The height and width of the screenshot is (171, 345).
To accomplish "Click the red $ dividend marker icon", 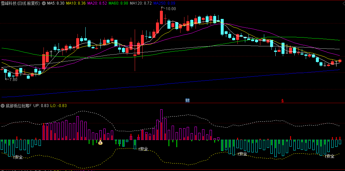I will [x=283, y=101].
